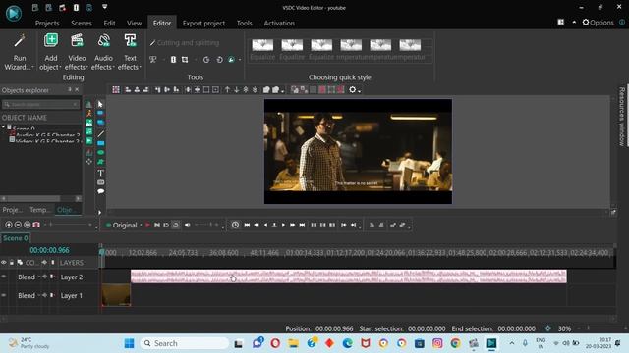Open the Edit menu
Screen dimensions: 629x353
click(109, 23)
